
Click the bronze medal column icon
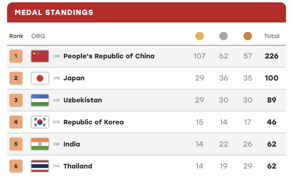click(x=247, y=36)
